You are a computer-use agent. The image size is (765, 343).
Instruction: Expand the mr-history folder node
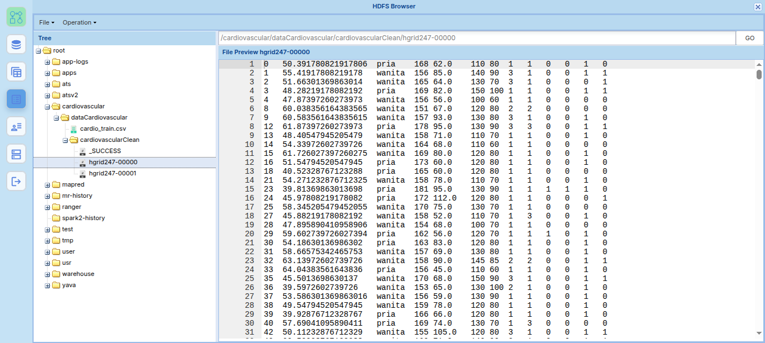point(48,196)
